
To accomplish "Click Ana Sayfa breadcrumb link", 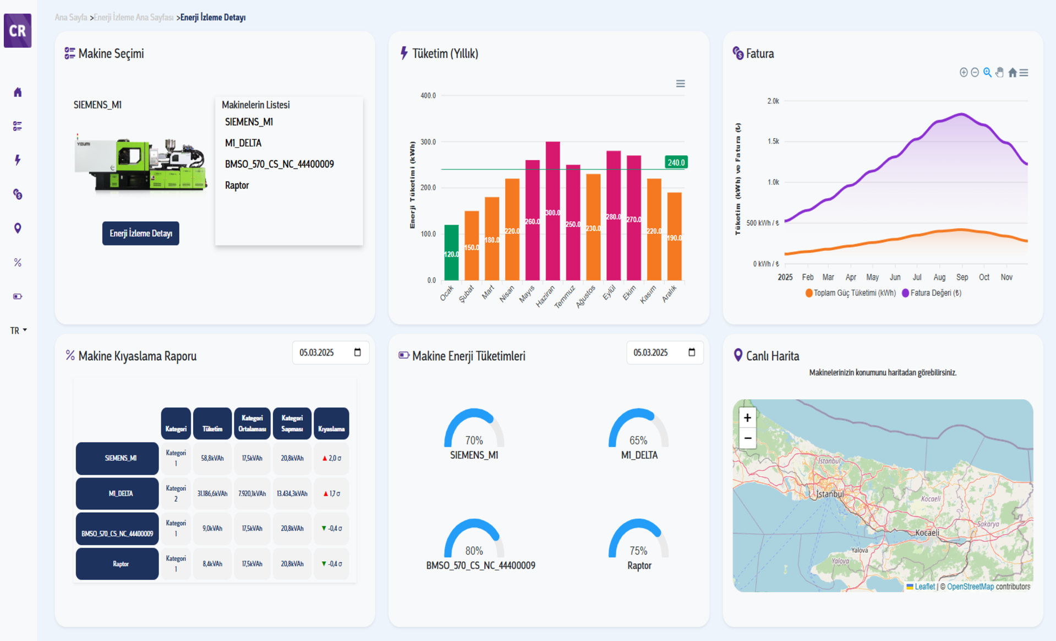I will (70, 18).
